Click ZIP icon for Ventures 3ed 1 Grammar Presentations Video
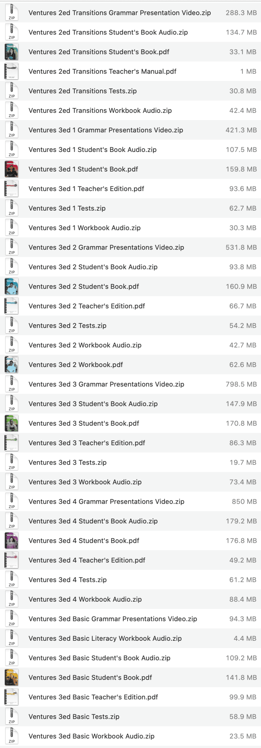 (x=12, y=130)
